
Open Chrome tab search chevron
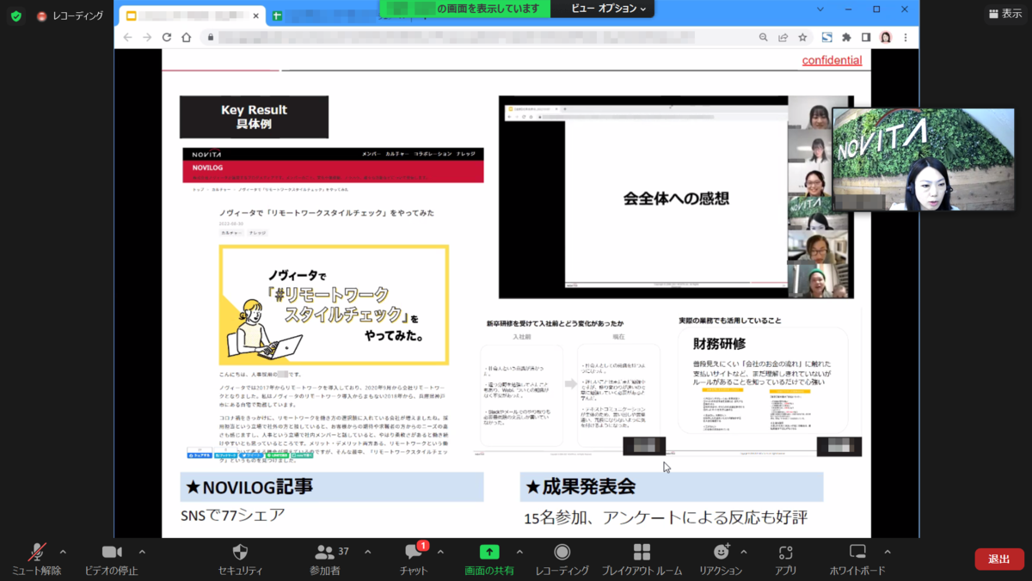[x=820, y=9]
